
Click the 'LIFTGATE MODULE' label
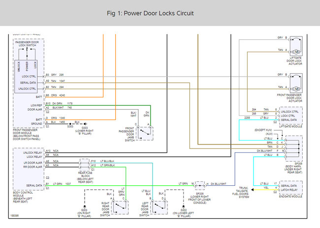(x=290, y=126)
